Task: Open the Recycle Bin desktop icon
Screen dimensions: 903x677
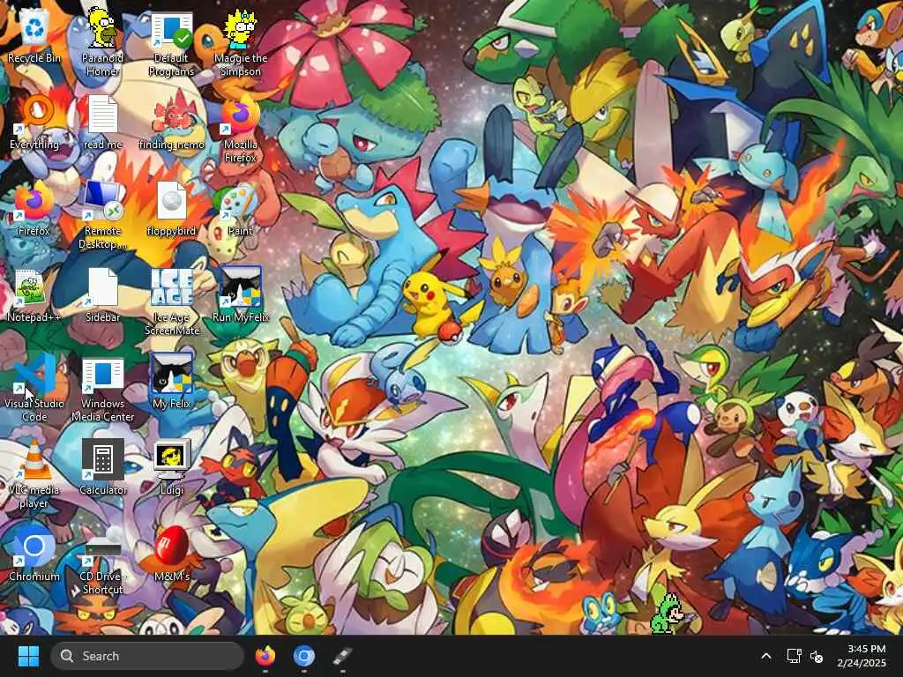Action: click(x=34, y=35)
